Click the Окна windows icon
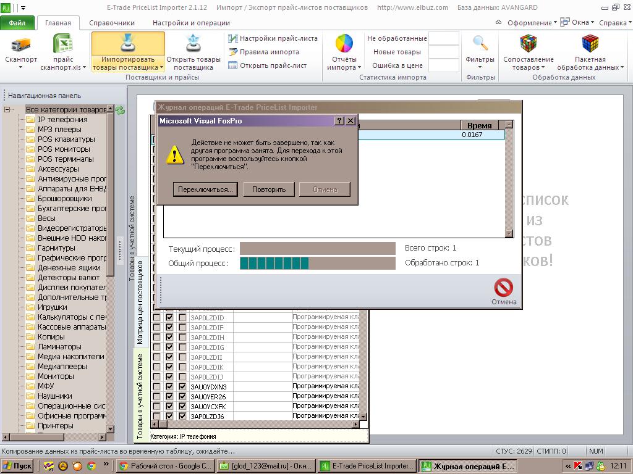The width and height of the screenshot is (633, 474). [565, 22]
